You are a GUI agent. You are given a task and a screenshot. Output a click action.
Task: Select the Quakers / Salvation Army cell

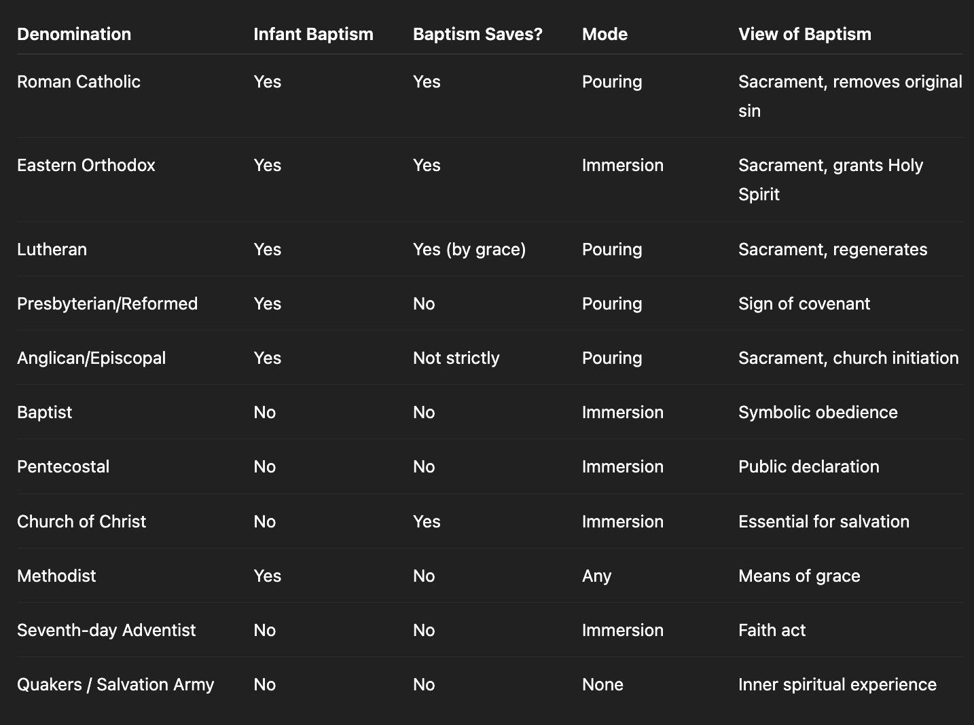(115, 684)
